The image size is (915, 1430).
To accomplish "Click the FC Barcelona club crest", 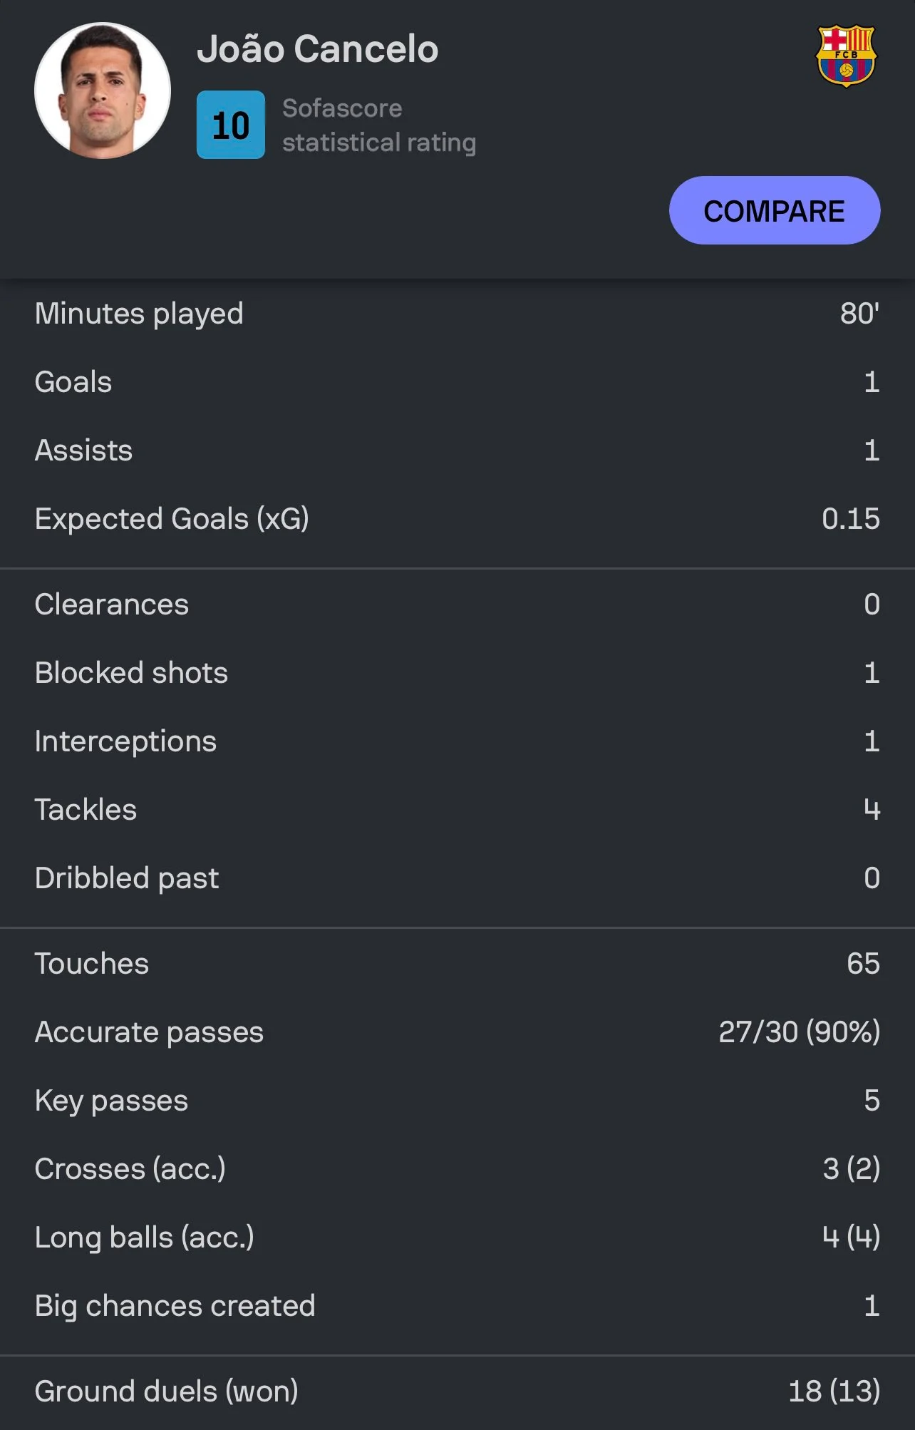I will click(x=846, y=56).
